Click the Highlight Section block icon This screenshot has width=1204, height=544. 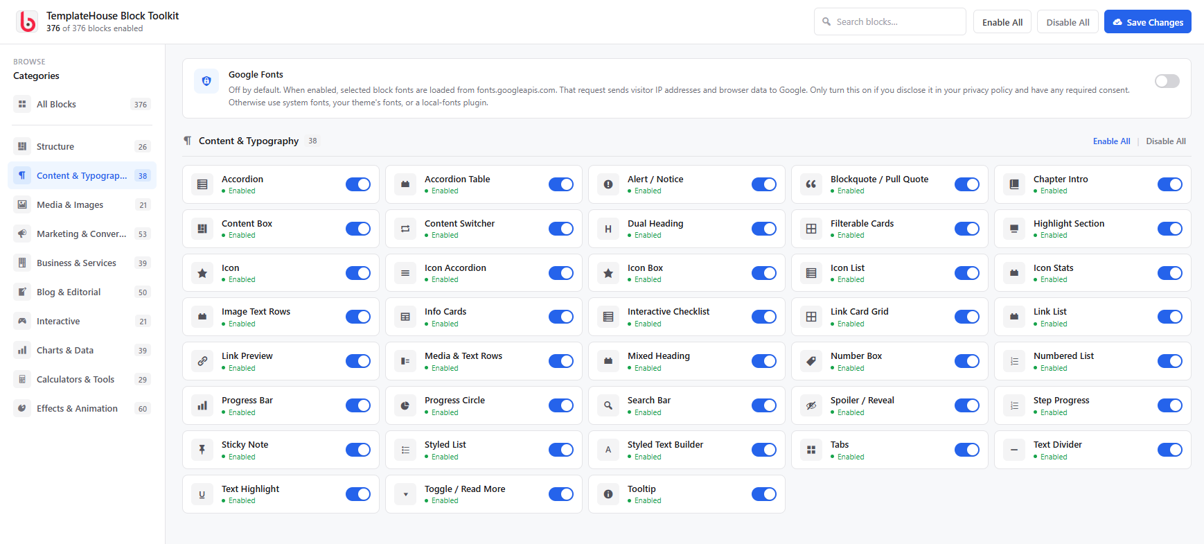1014,229
